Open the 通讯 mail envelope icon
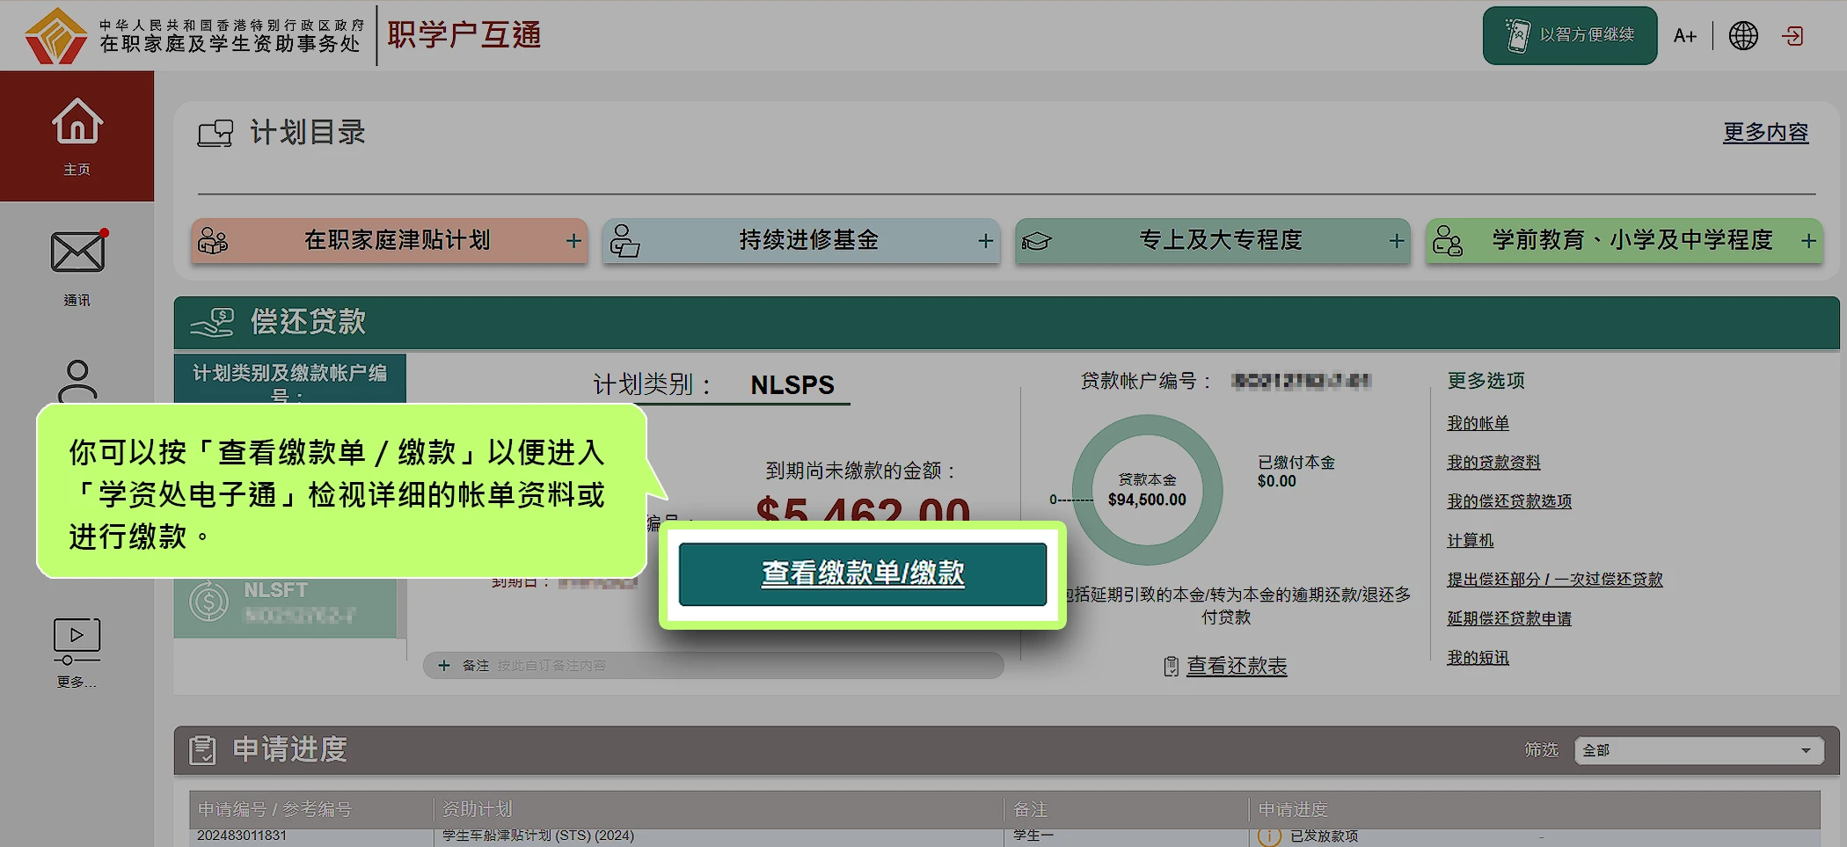The image size is (1847, 847). coord(78,252)
